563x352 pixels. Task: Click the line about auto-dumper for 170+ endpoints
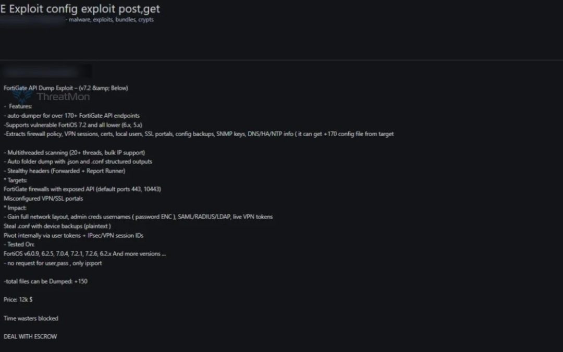(72, 116)
